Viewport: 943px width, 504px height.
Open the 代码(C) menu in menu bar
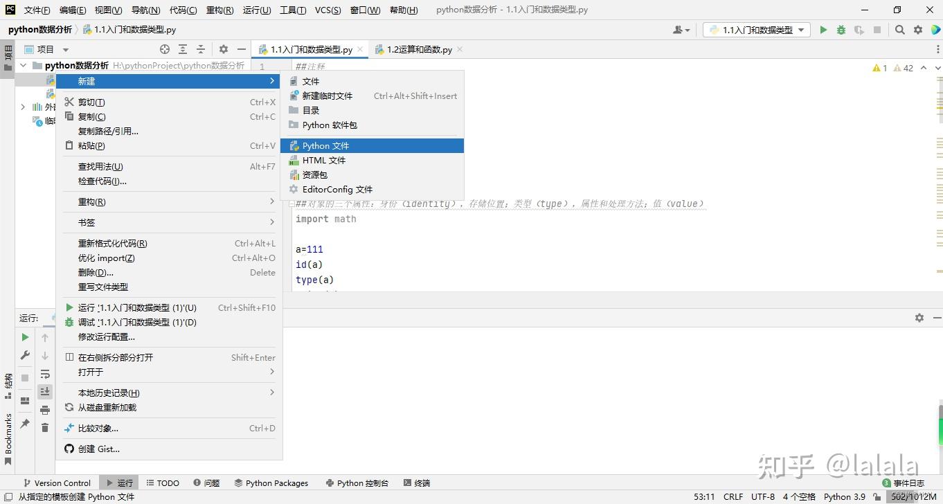pyautogui.click(x=183, y=10)
